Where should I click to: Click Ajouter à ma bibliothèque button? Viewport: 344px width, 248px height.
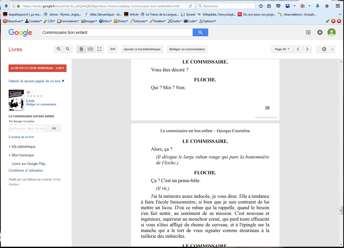pyautogui.click(x=142, y=49)
